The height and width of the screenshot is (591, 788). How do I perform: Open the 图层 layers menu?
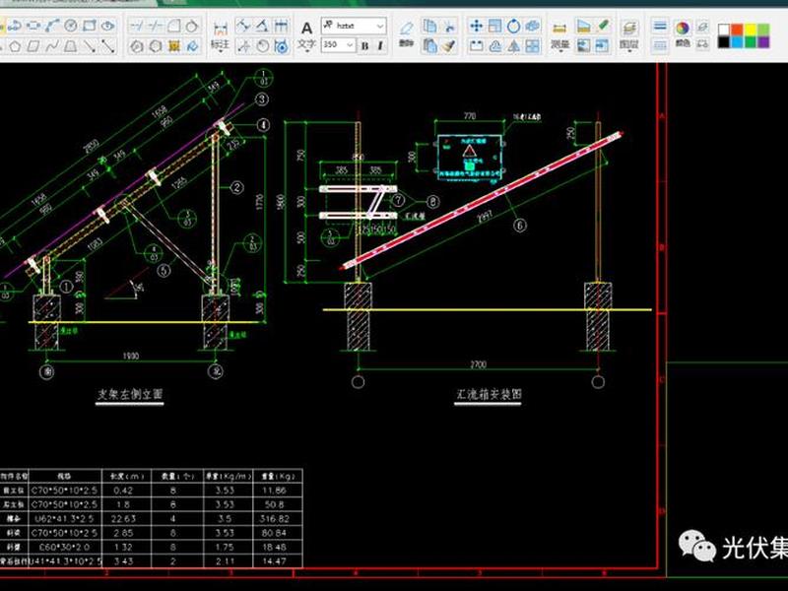coord(628,36)
